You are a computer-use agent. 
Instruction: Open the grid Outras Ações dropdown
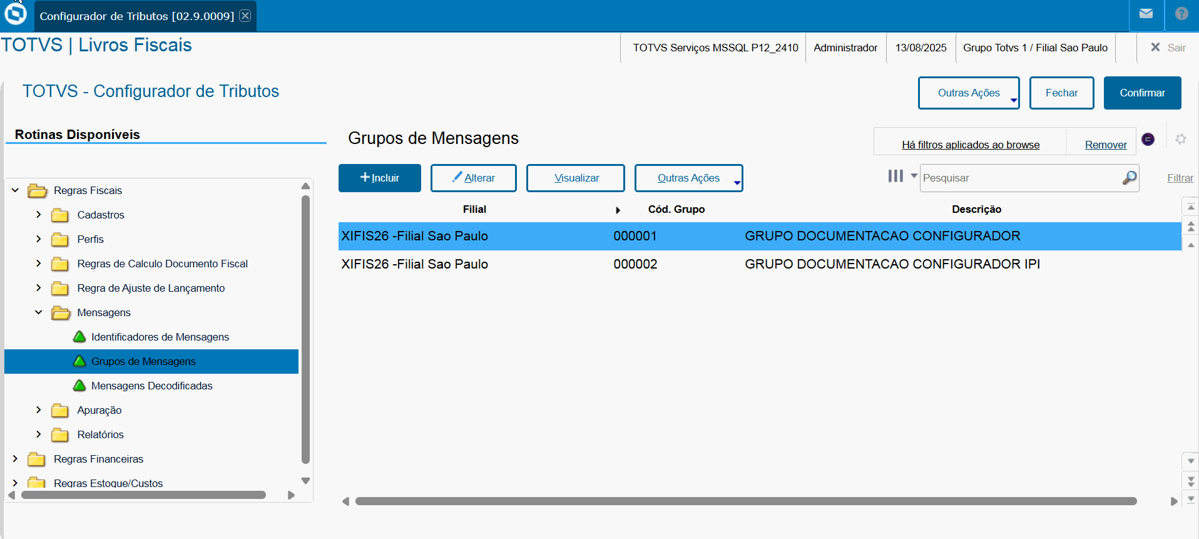(688, 178)
